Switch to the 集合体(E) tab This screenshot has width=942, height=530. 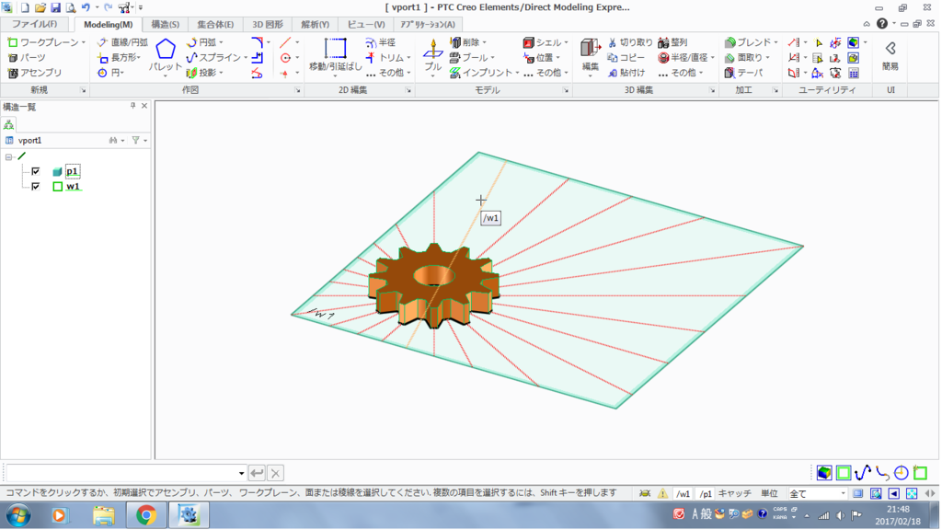click(215, 24)
